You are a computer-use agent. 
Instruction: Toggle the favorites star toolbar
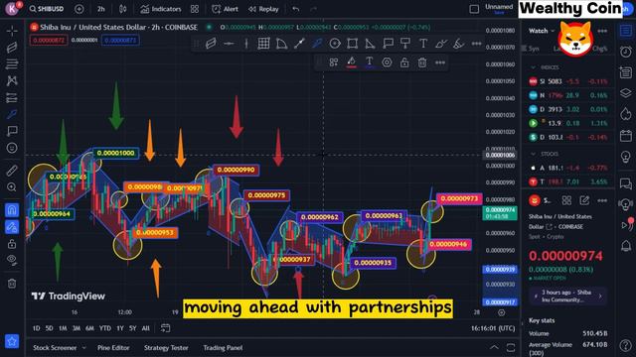pyautogui.click(x=12, y=341)
